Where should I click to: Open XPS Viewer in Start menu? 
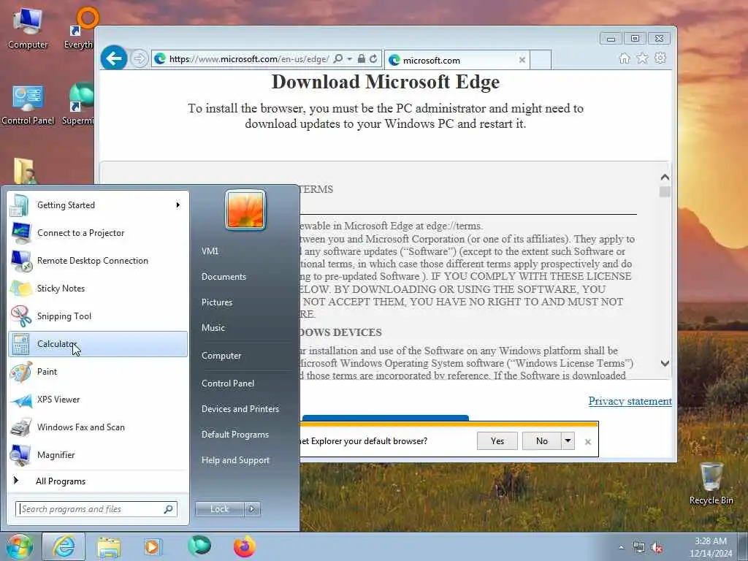(98, 400)
